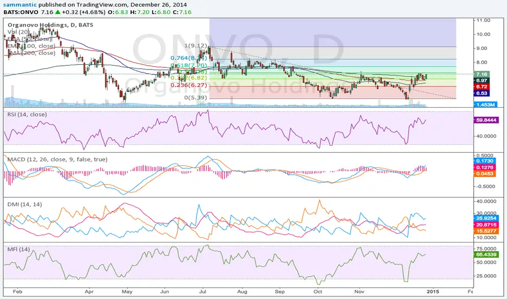
Task: Click the green 7.16 price tag on axis
Action: coord(481,74)
